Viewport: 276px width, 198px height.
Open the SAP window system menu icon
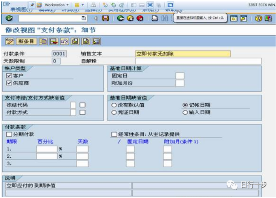[7, 4]
